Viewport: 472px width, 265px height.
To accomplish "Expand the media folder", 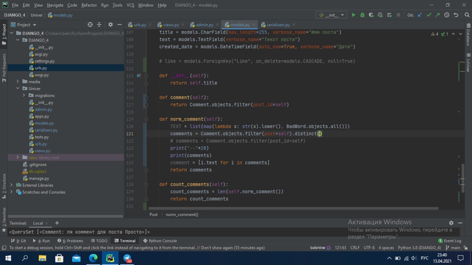I will (18, 81).
